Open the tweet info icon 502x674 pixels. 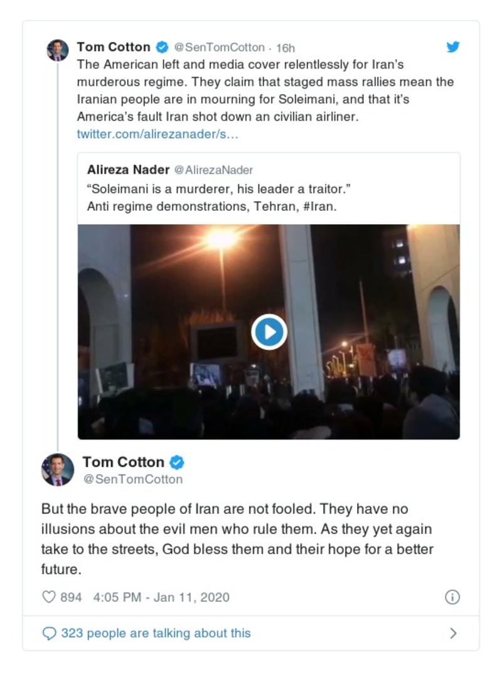click(x=452, y=597)
